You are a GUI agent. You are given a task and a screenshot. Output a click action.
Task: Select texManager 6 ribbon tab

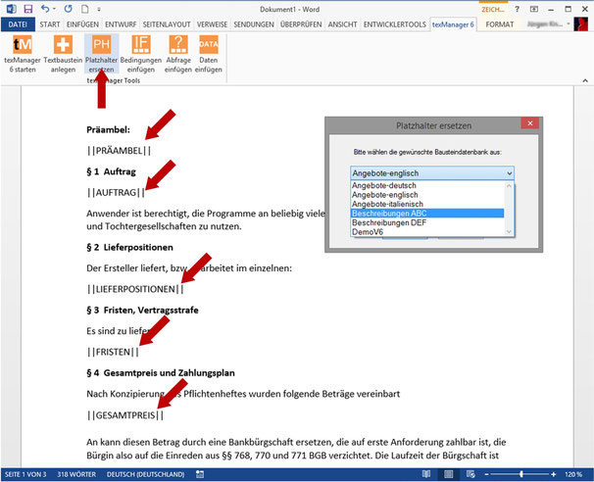(453, 24)
